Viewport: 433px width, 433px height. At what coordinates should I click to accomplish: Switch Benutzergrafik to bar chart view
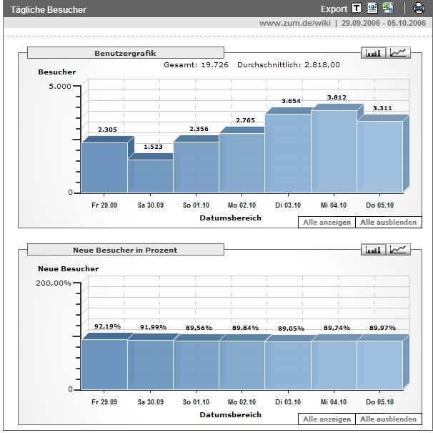(374, 53)
